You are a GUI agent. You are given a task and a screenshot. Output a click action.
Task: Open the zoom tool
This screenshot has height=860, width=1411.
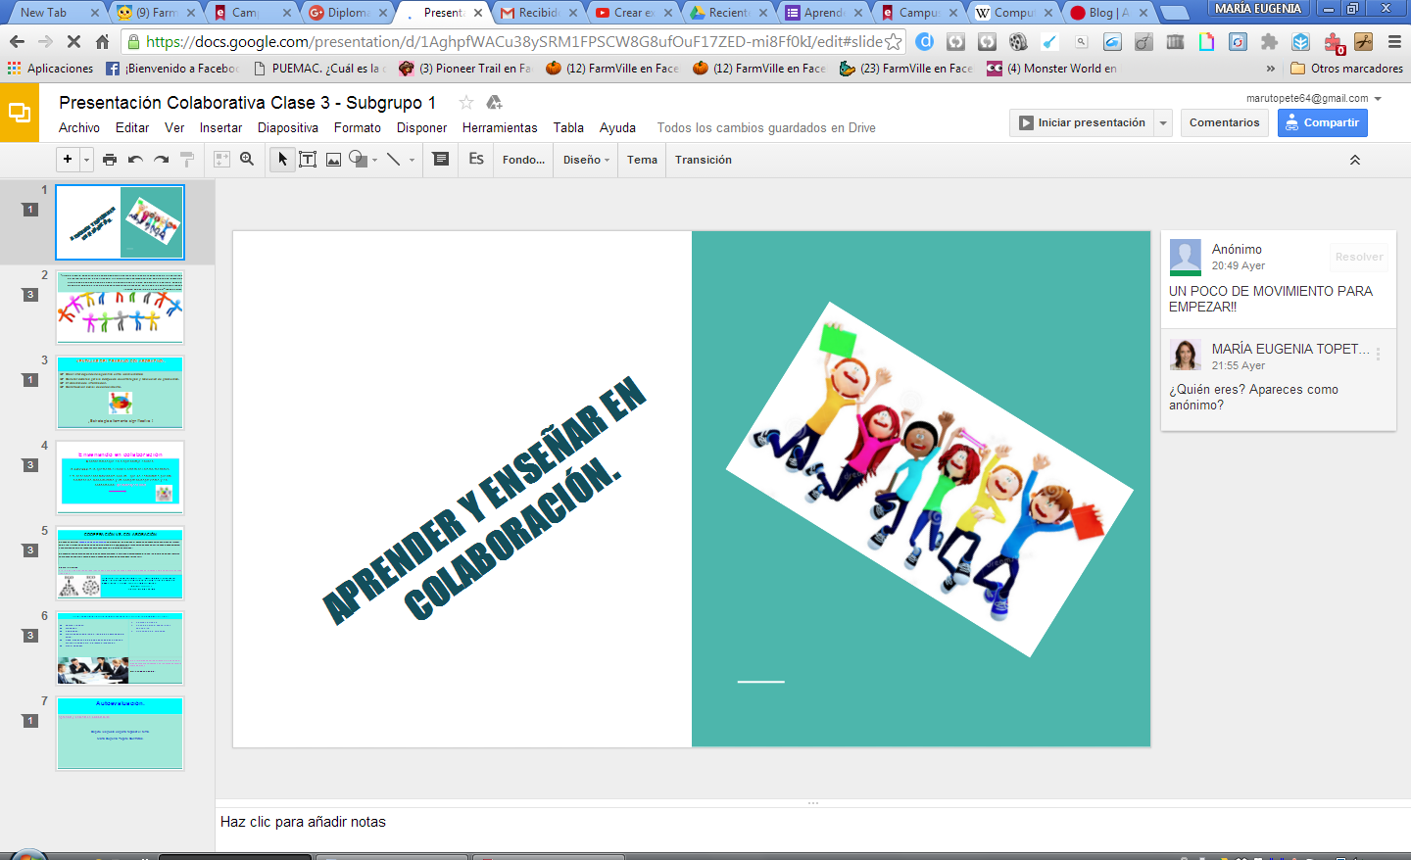247,160
